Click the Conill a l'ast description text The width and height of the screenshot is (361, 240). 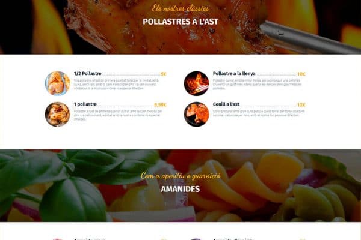click(x=259, y=113)
